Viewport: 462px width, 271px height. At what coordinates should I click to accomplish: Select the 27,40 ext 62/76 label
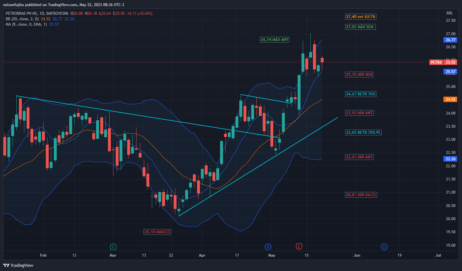pos(360,17)
